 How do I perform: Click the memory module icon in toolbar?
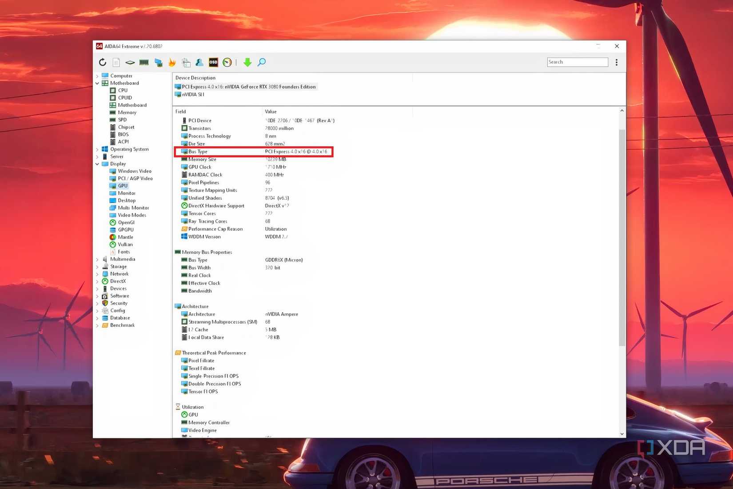144,62
